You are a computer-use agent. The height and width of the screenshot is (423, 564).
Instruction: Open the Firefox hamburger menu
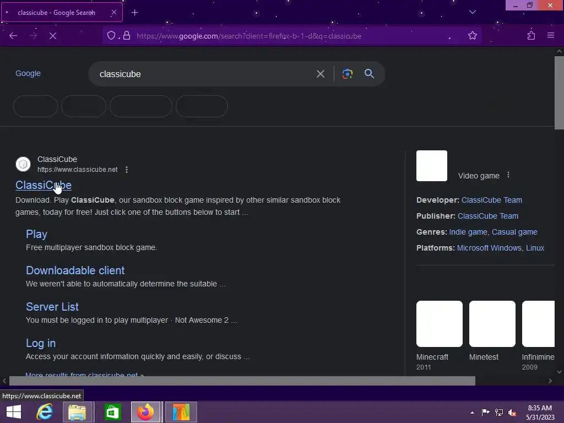point(551,35)
